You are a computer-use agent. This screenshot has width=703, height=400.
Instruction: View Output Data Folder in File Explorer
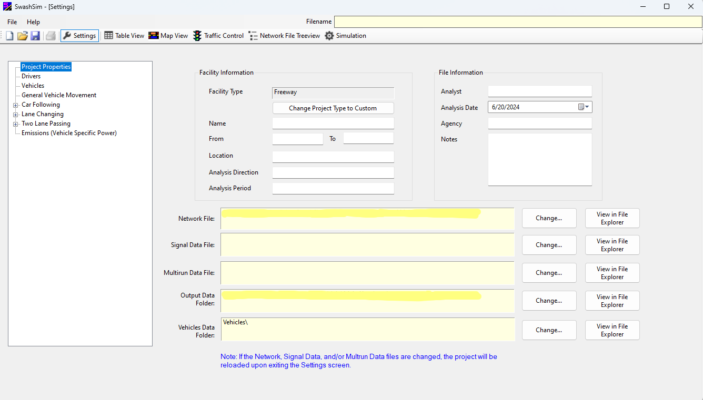coord(612,301)
